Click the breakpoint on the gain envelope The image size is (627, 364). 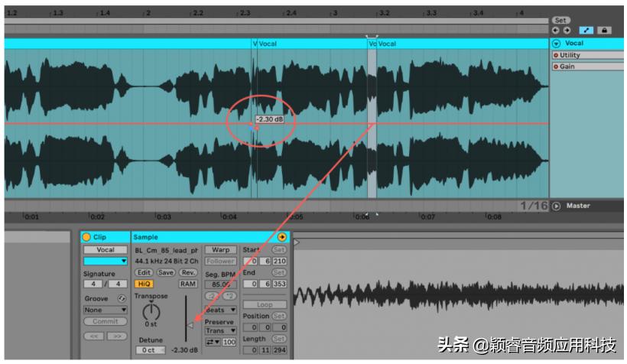[256, 128]
